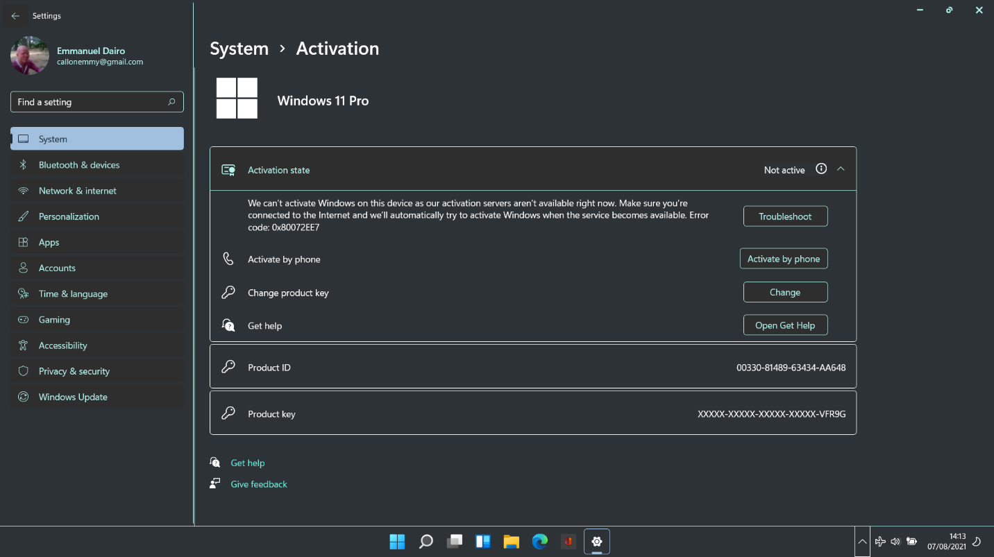Click the Task View taskbar icon
994x557 pixels.
click(x=455, y=542)
